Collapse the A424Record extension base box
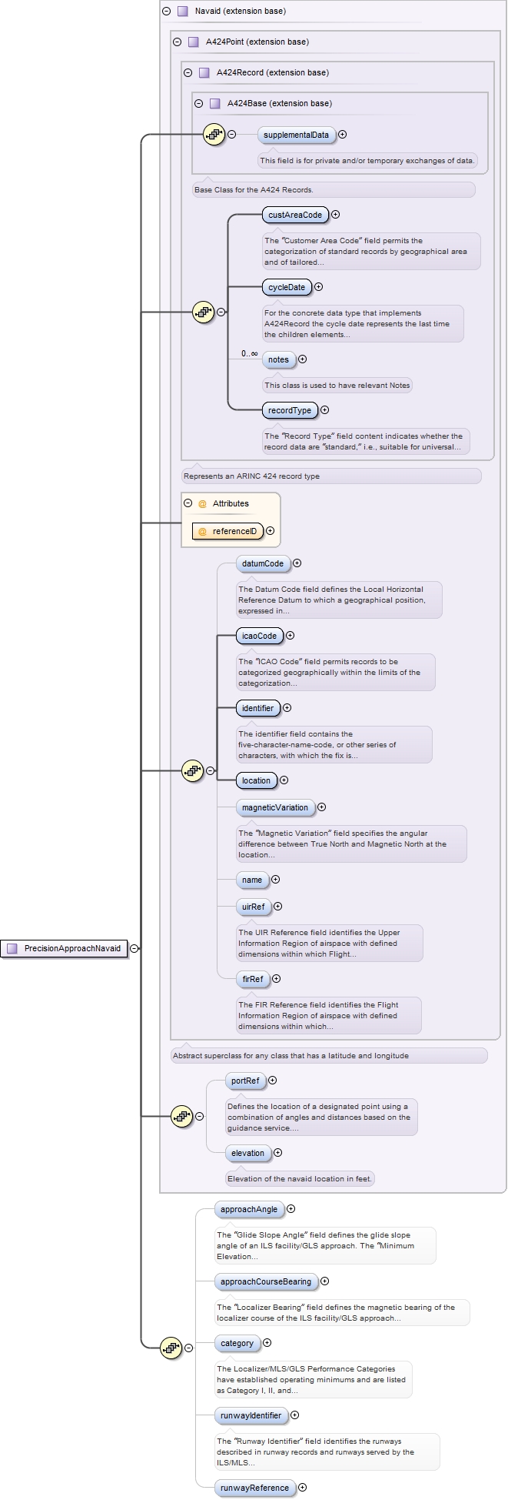 [188, 73]
